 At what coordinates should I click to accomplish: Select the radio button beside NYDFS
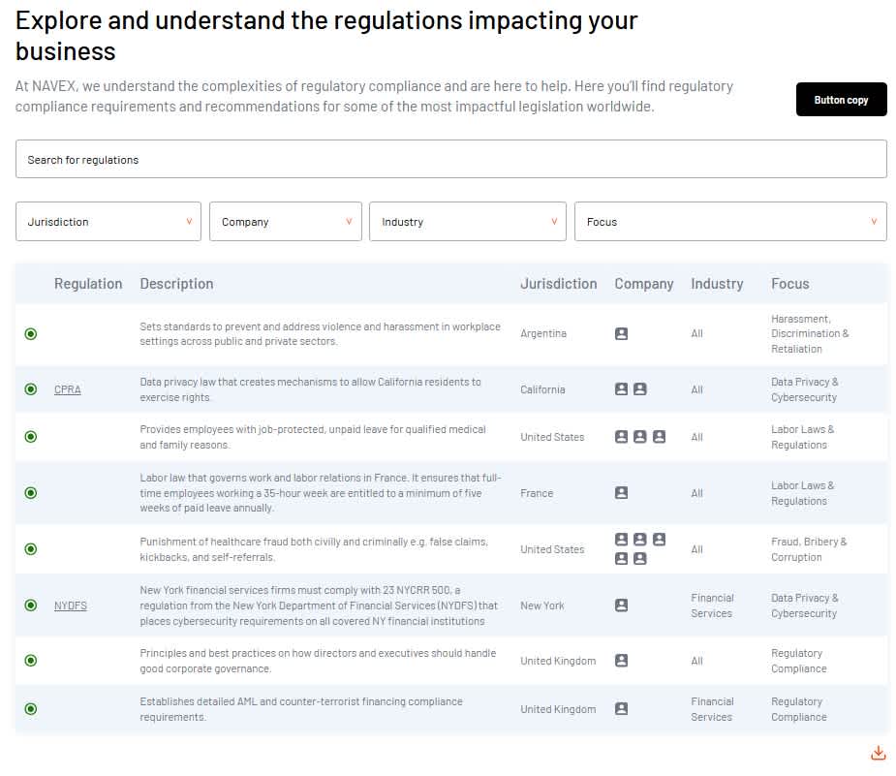pos(31,605)
